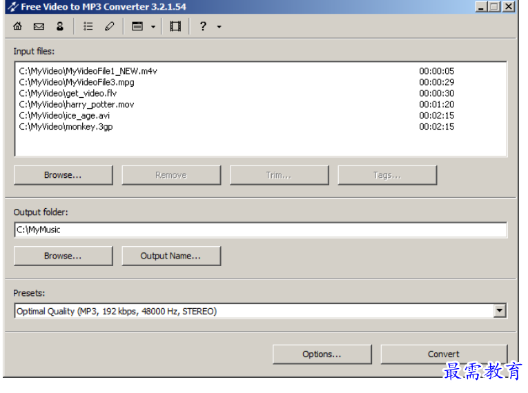Click the person silhouette icon in toolbar
This screenshot has width=528, height=393.
60,26
